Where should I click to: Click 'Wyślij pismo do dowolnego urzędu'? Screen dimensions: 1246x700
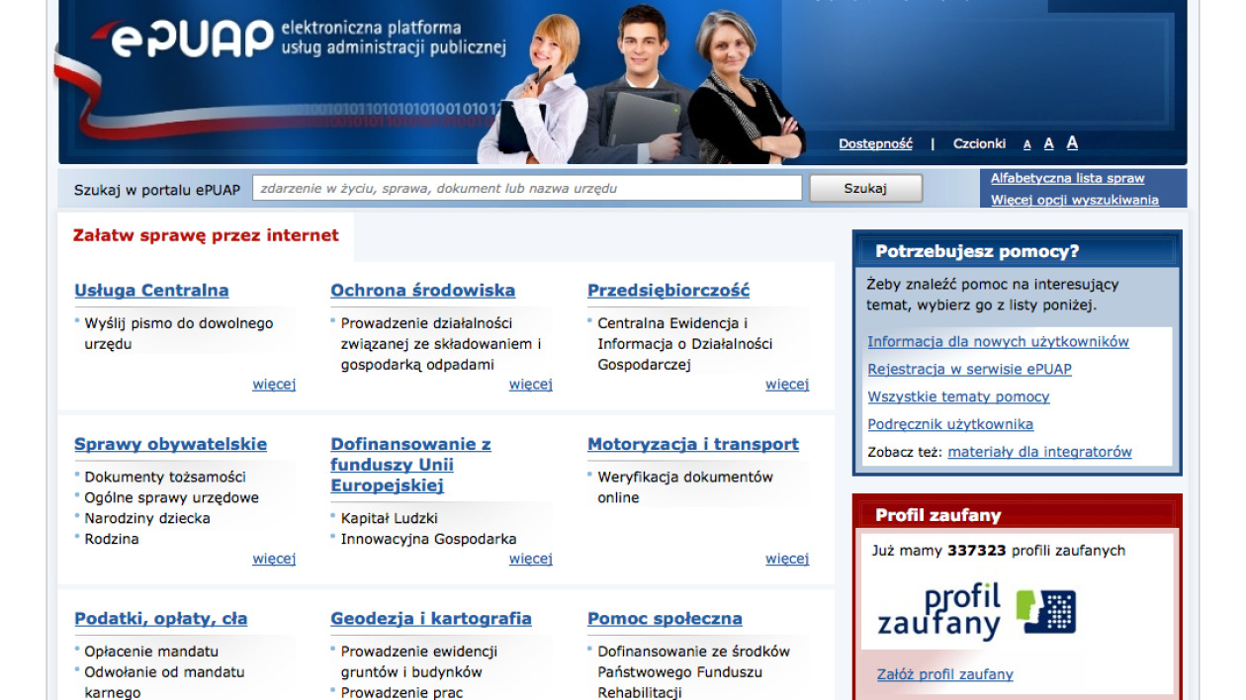pos(179,333)
